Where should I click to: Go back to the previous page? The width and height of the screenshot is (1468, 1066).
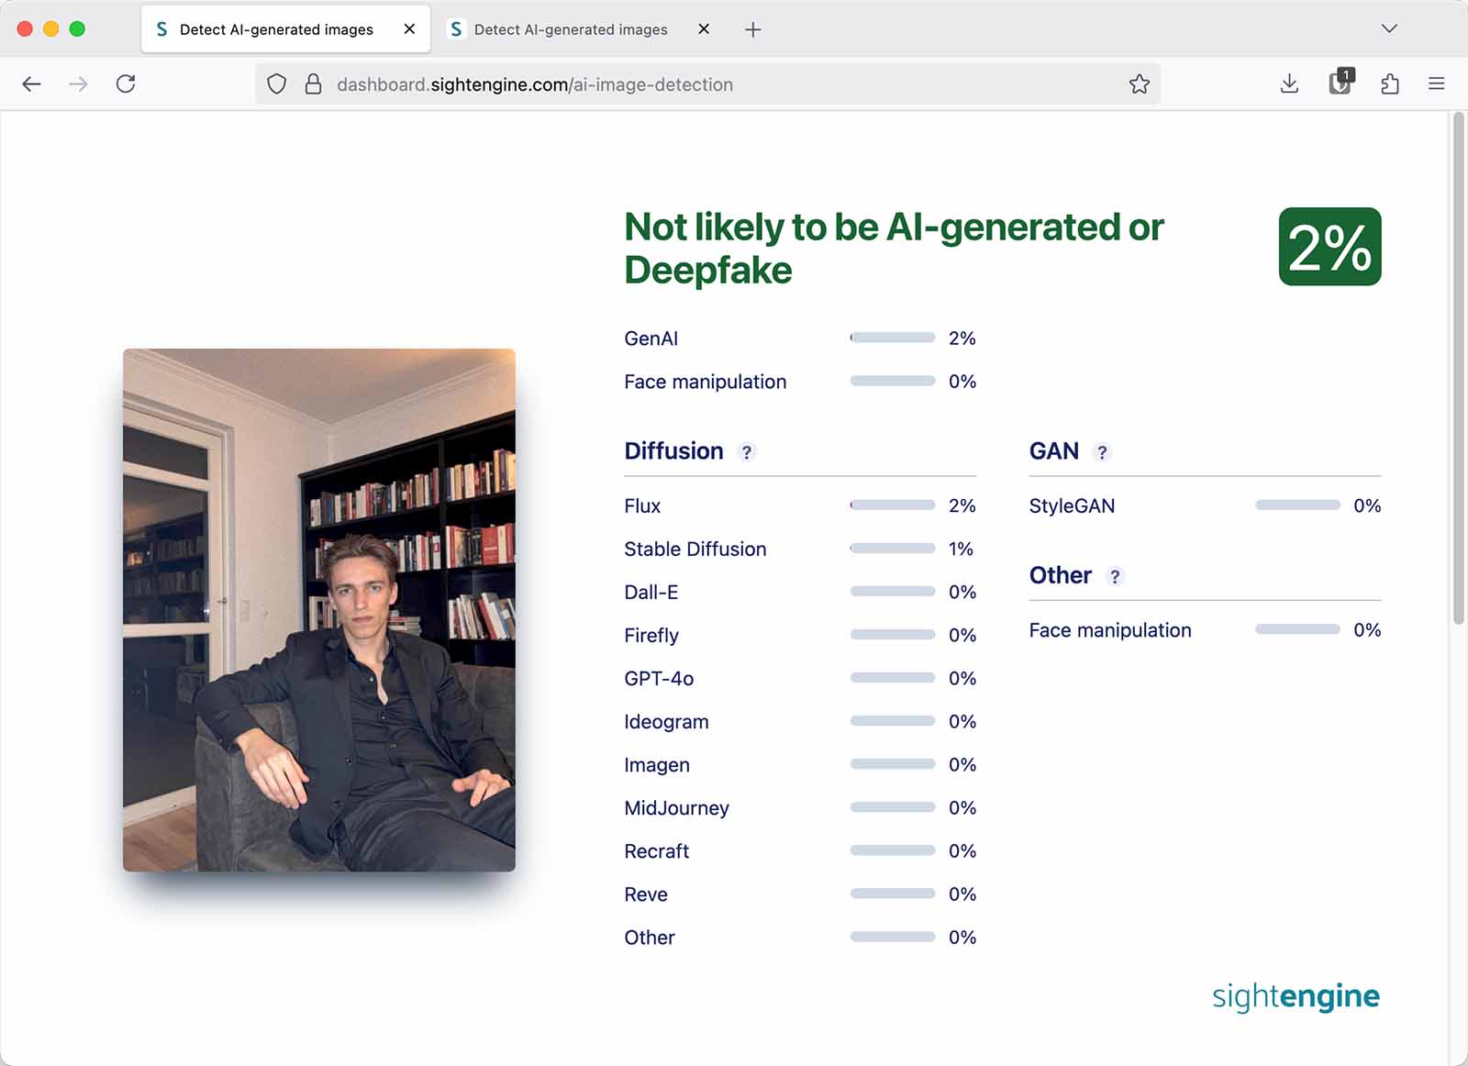click(x=31, y=84)
